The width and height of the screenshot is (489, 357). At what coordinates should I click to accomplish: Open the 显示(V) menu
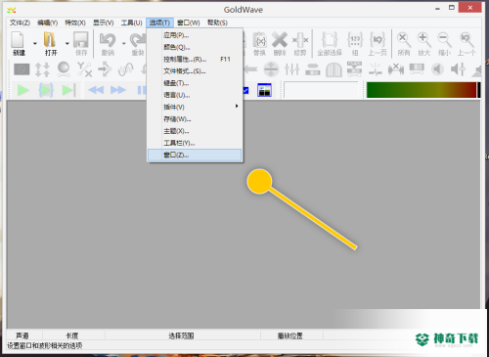(x=104, y=22)
